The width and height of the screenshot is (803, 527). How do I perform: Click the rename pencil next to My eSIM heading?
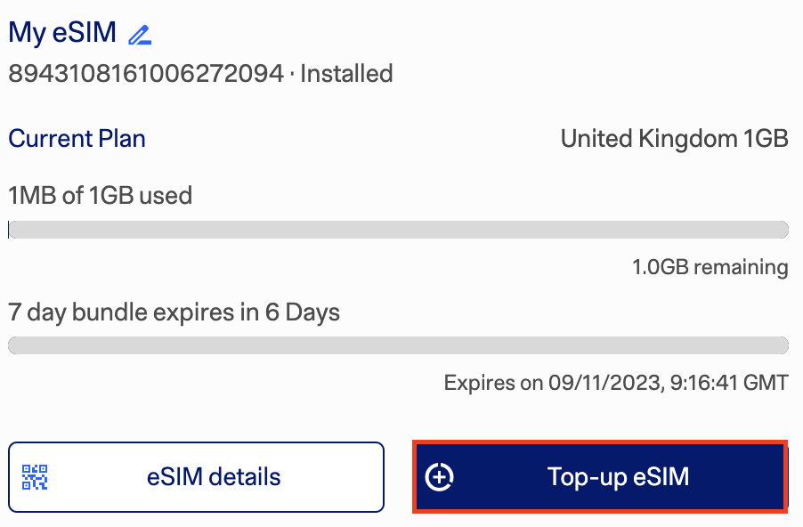142,32
